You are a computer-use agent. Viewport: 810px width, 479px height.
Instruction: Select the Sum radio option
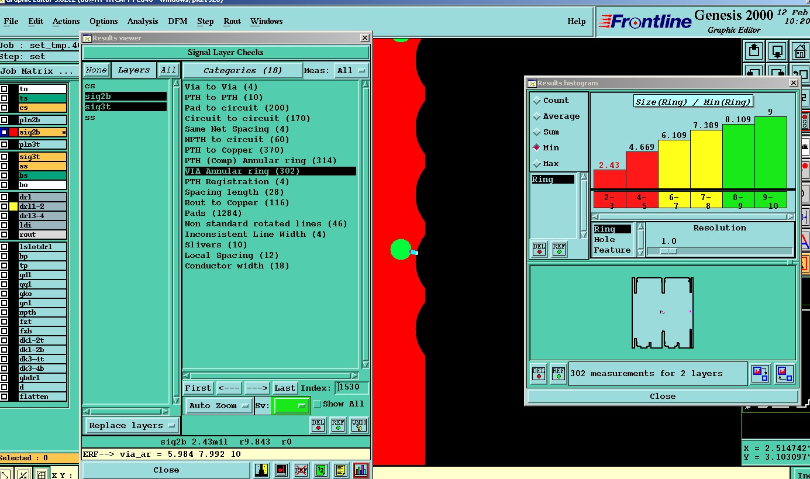(536, 132)
